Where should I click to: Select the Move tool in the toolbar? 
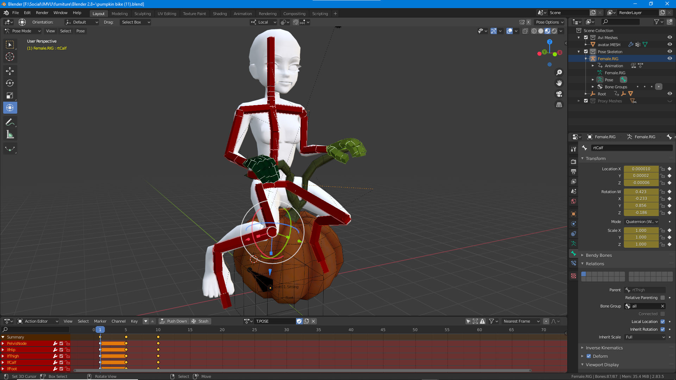coord(10,71)
